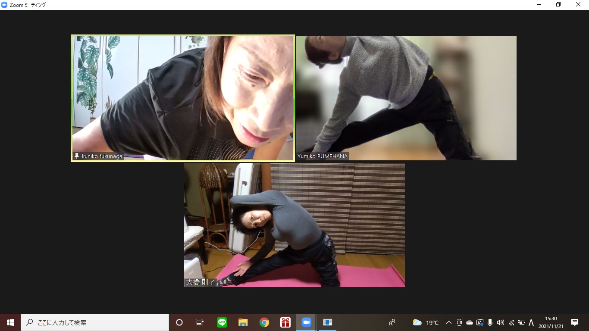
Task: Toggle IME input mode A indicator
Action: [532, 322]
